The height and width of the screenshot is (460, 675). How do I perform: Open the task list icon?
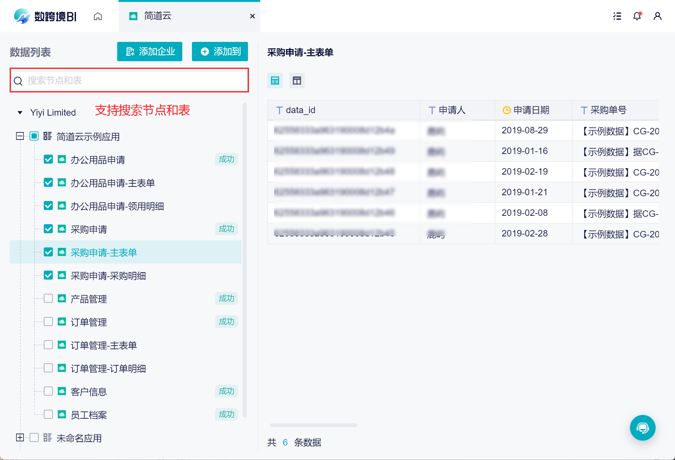617,16
